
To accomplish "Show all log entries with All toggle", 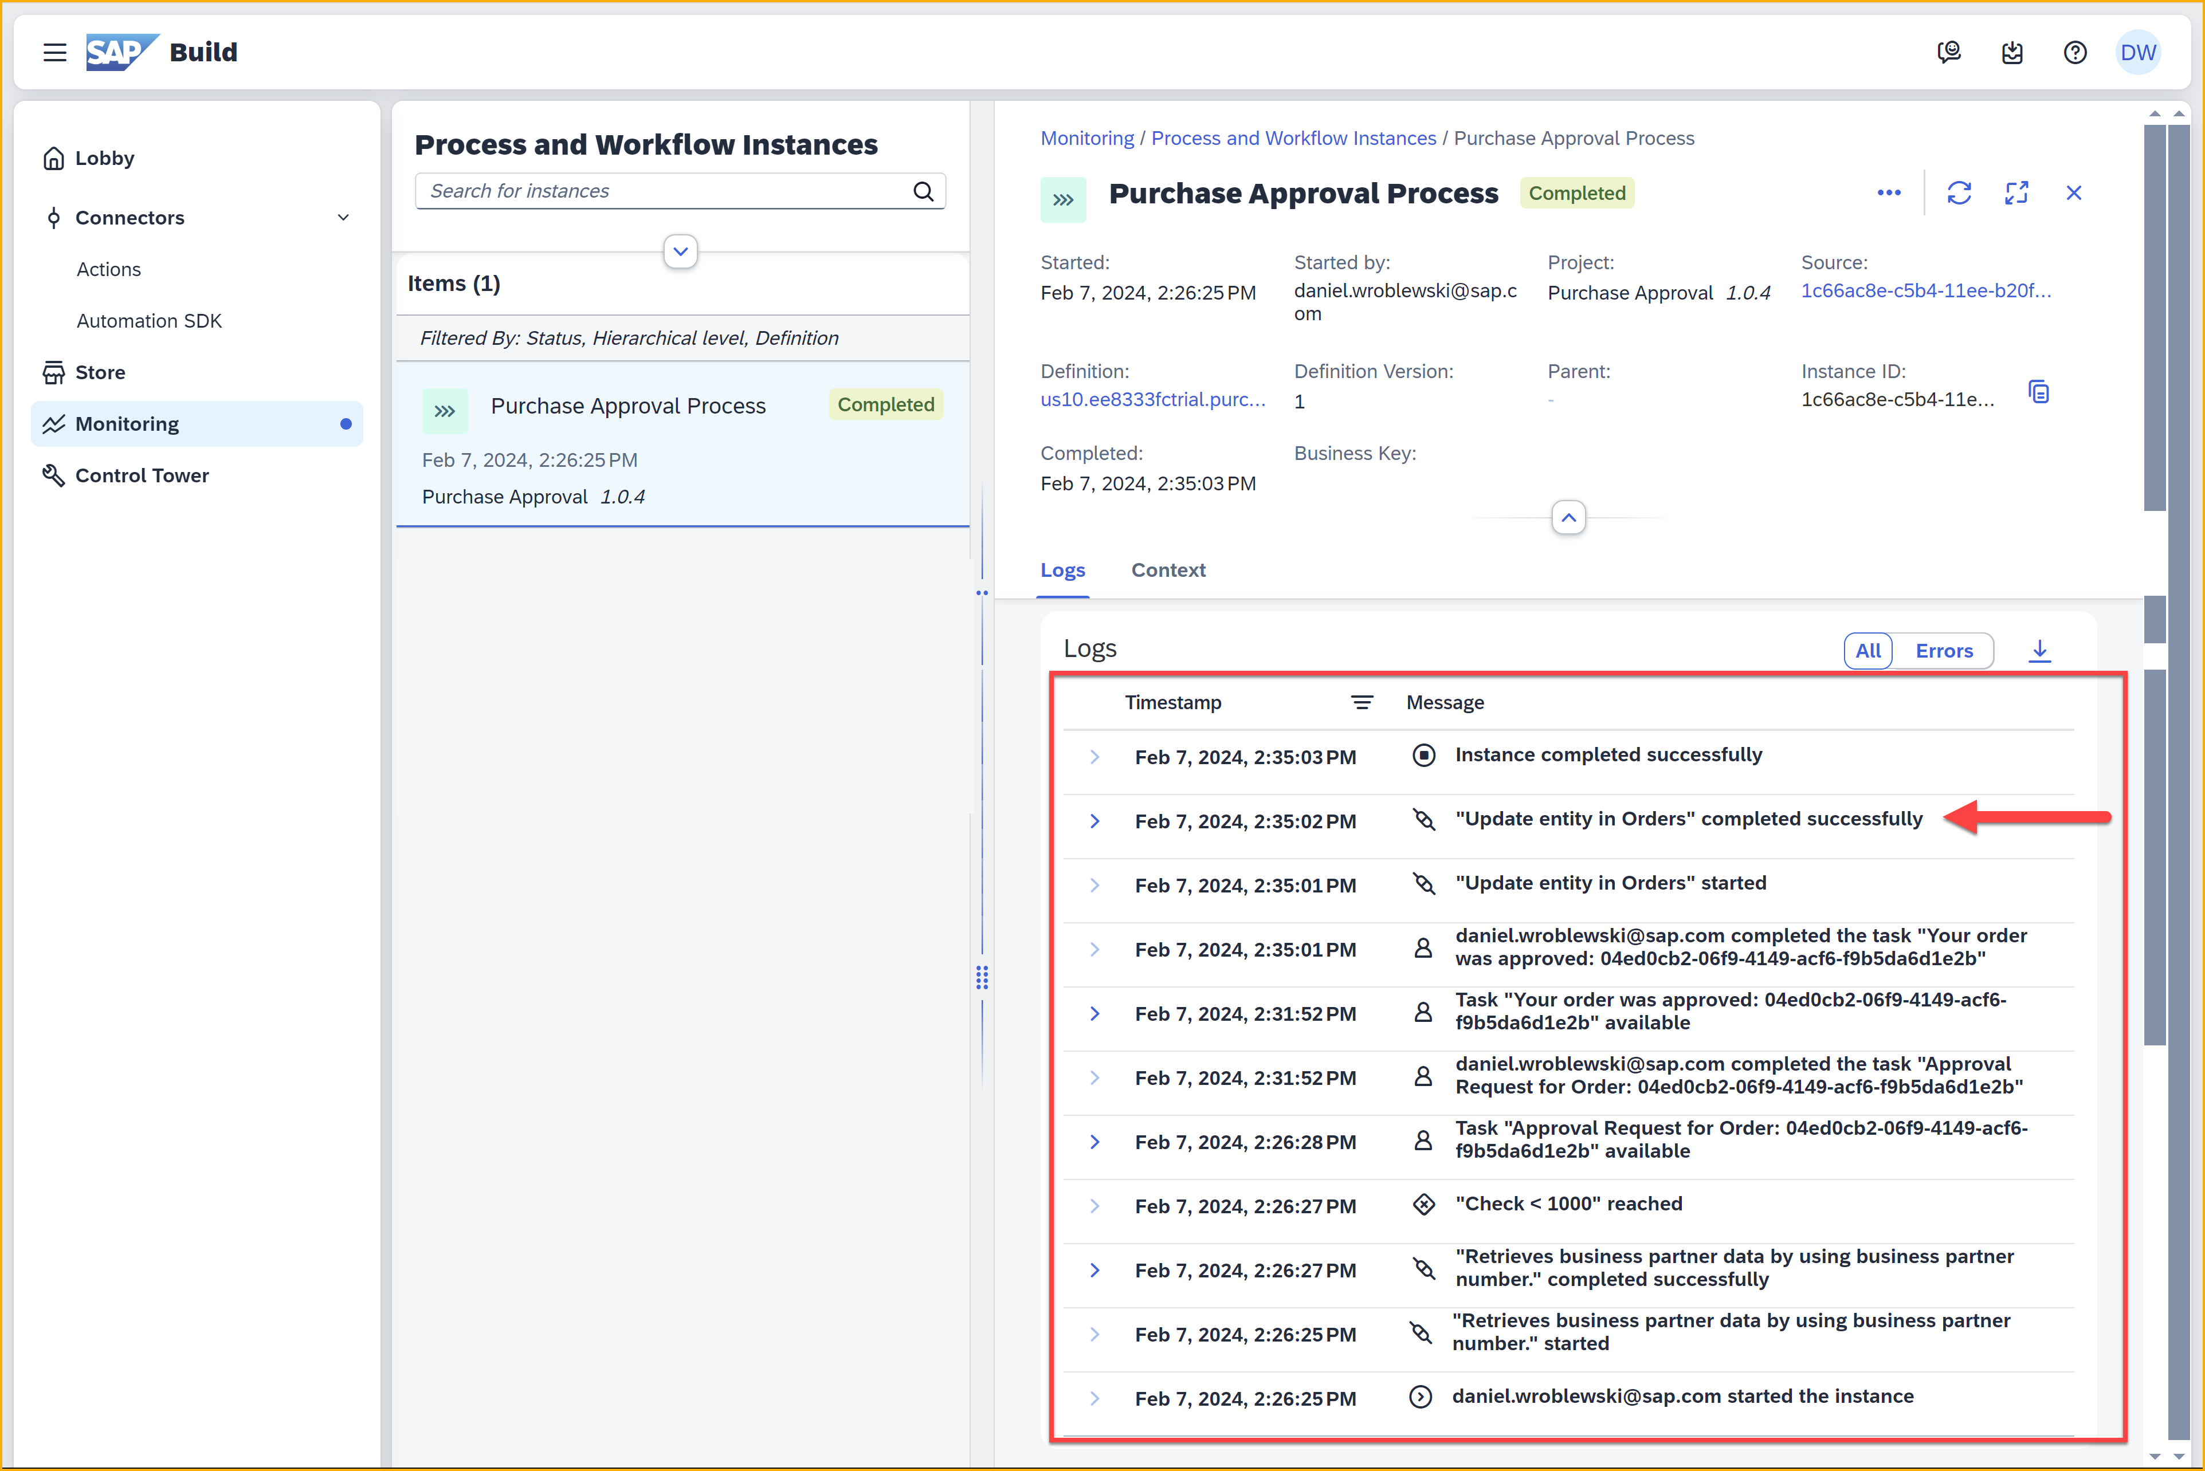I will pos(1867,651).
